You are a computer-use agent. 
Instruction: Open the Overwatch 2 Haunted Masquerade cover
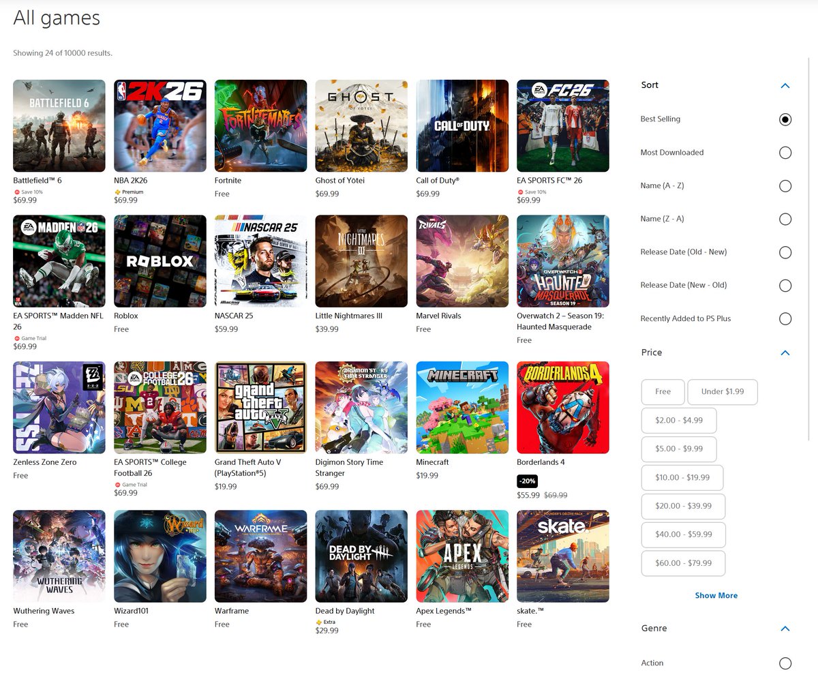563,261
